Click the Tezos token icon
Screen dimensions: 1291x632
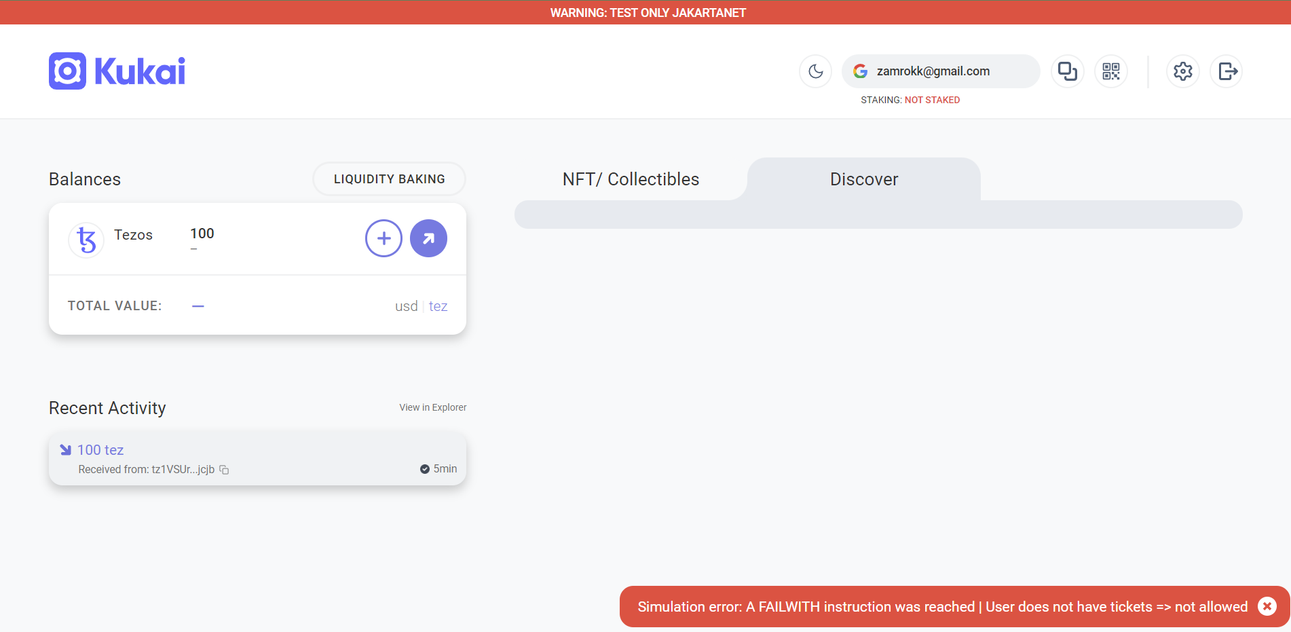pyautogui.click(x=86, y=240)
